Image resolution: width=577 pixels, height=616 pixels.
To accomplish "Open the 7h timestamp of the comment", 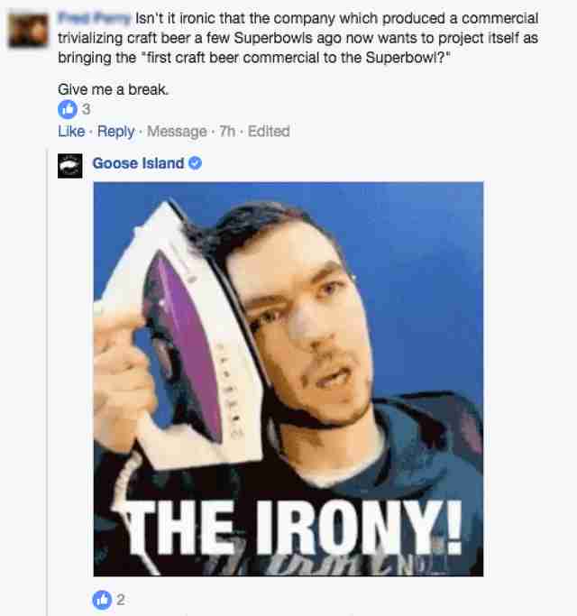I will click(x=227, y=131).
